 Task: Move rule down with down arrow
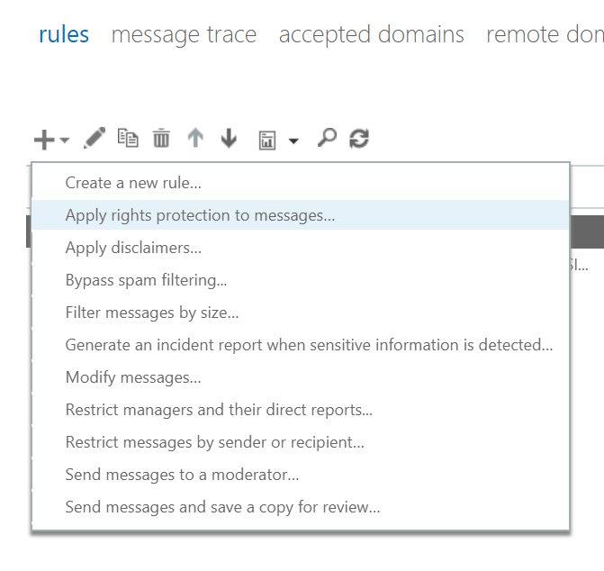(x=229, y=139)
